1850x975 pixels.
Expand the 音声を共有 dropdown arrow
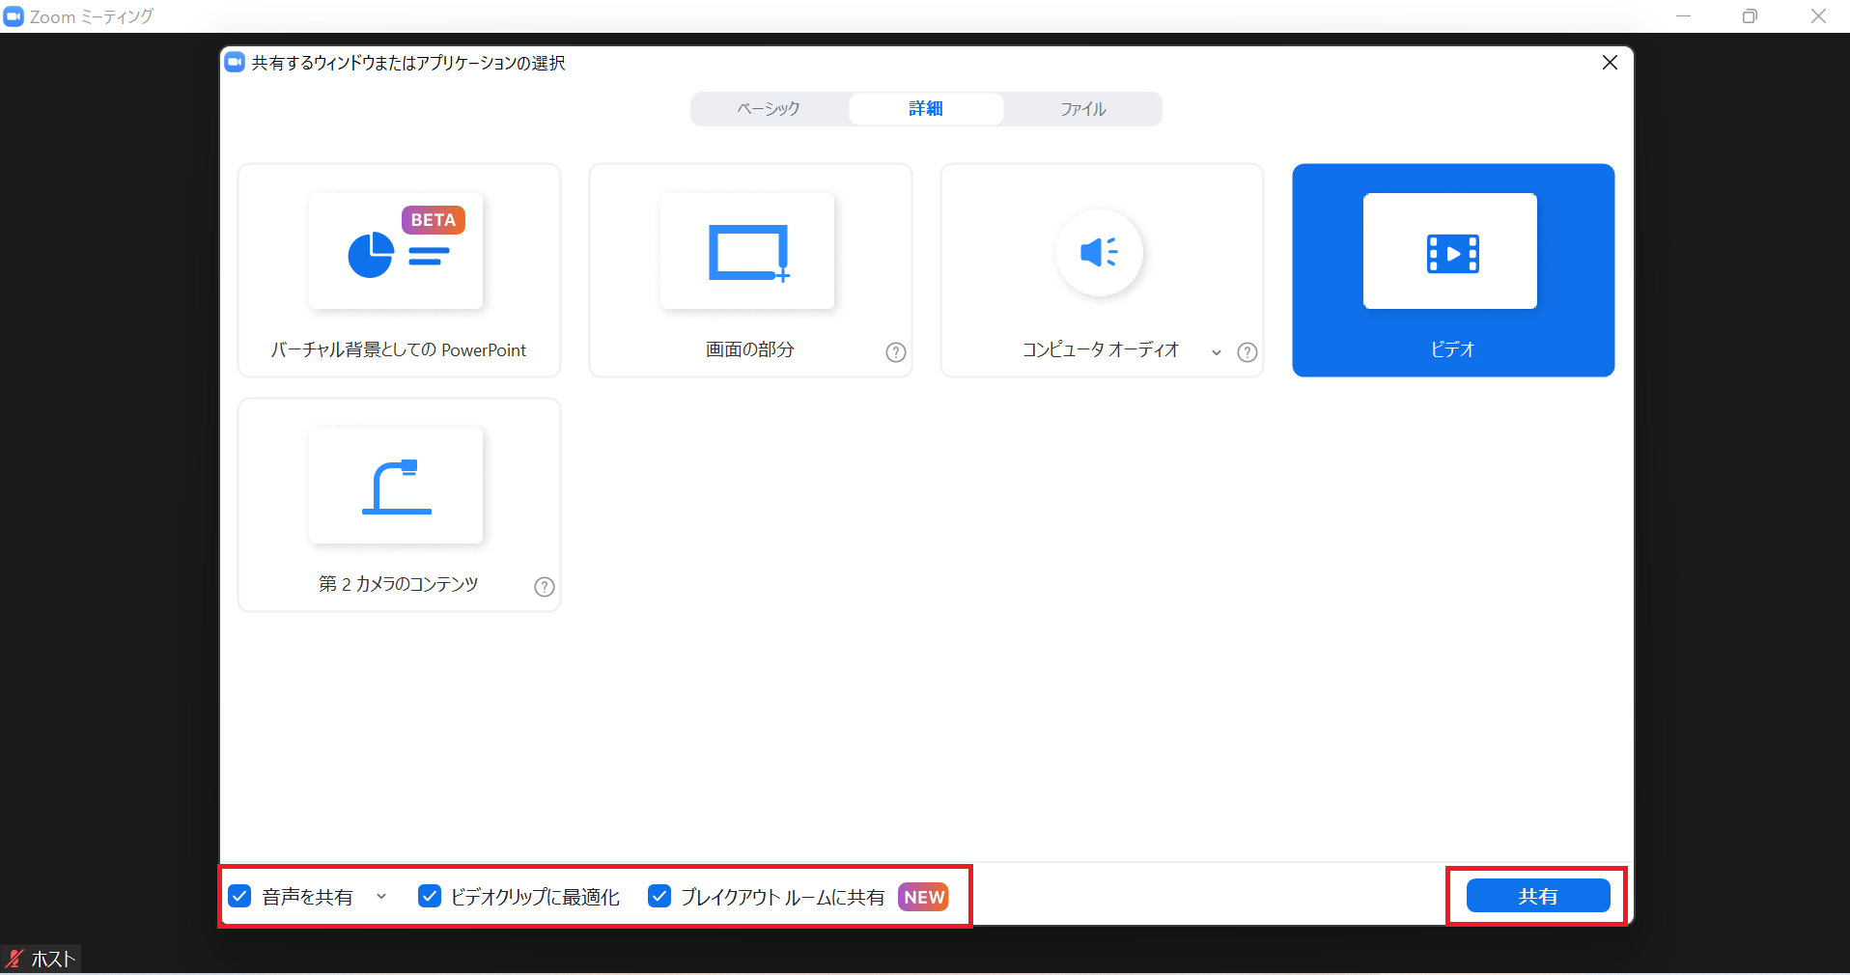pyautogui.click(x=381, y=897)
